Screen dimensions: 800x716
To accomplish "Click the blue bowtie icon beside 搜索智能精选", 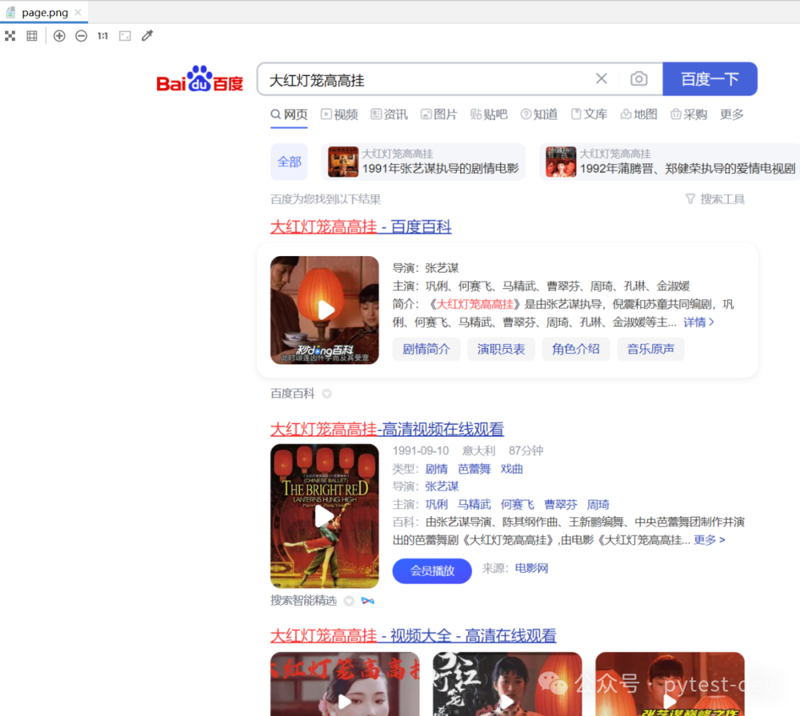I will point(368,600).
